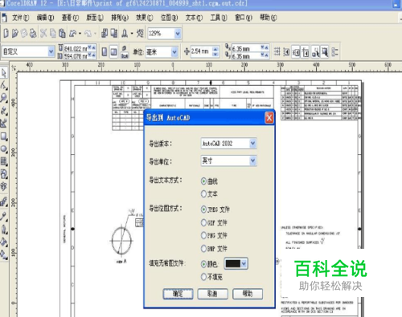The width and height of the screenshot is (402, 317).
Task: Click the 帮助 button in export dialog
Action: point(248,294)
